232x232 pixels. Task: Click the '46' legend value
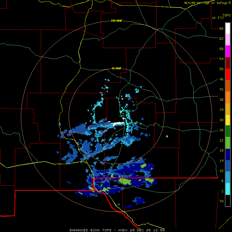coord(221,79)
